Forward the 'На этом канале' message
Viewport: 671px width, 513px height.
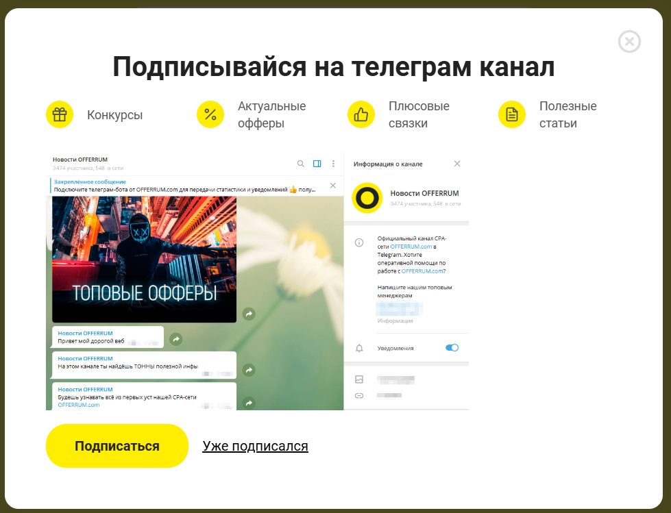click(249, 370)
